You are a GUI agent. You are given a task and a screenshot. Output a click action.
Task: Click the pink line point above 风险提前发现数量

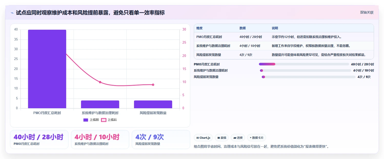click(153, 85)
